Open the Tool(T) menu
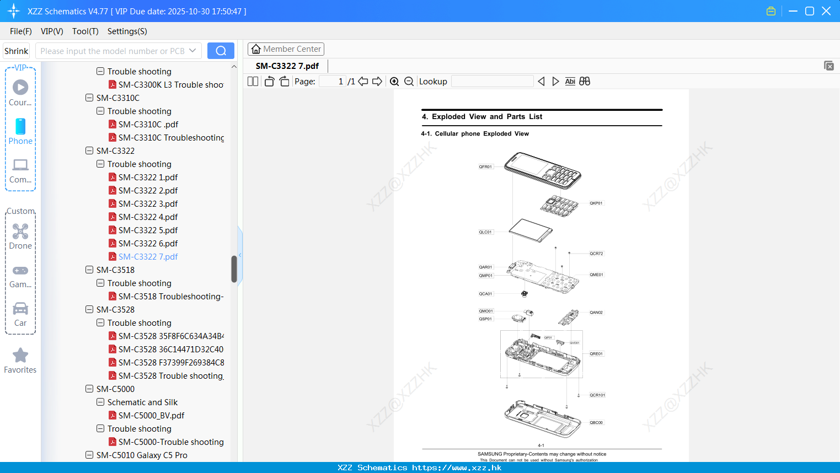840x473 pixels. pyautogui.click(x=85, y=31)
